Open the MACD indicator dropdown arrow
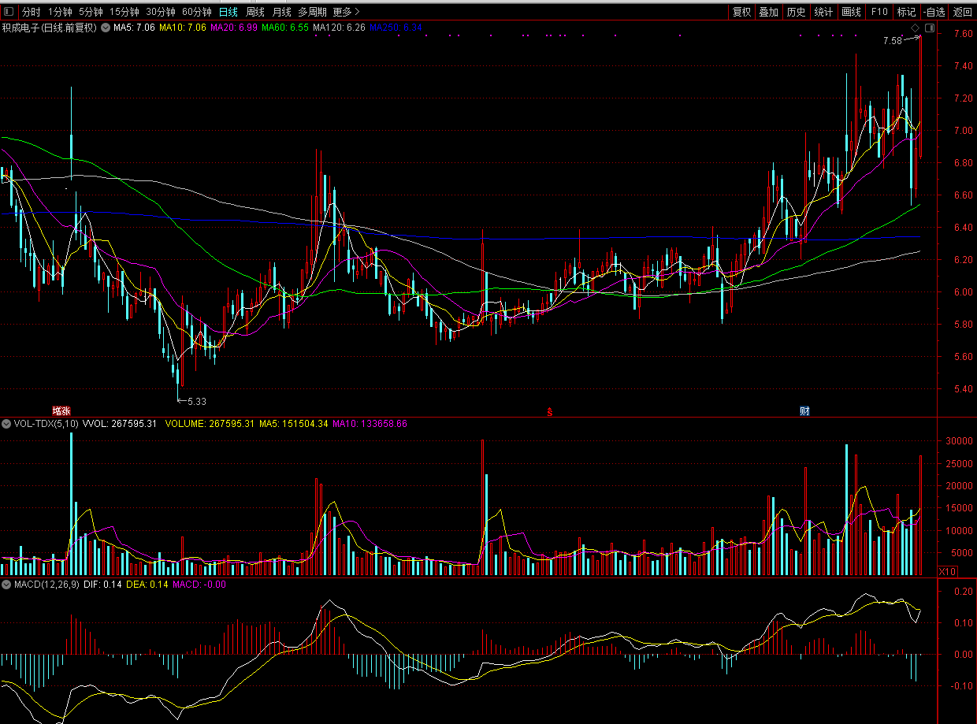 point(6,585)
